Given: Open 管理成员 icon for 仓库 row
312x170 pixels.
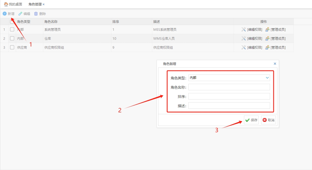Looking at the screenshot, I should 267,38.
